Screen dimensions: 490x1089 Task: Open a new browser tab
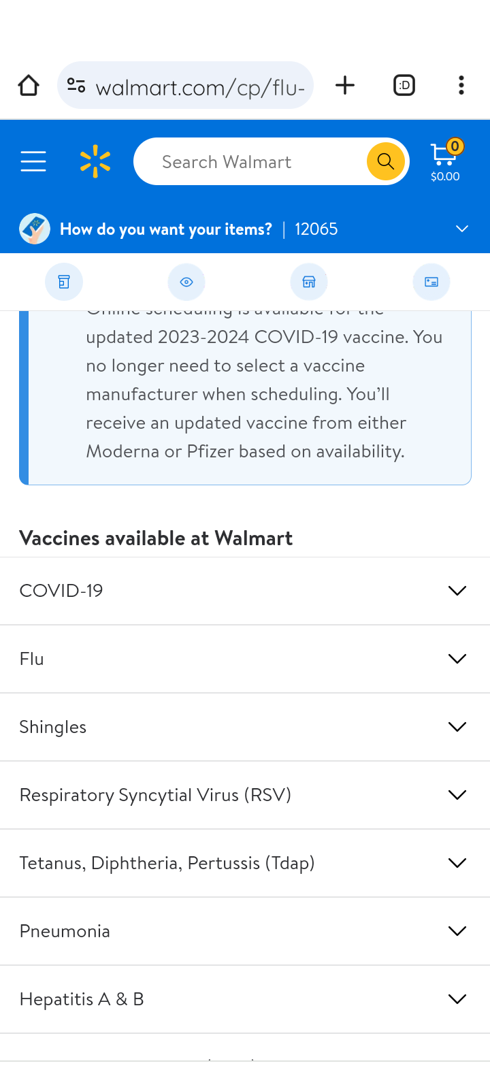pyautogui.click(x=345, y=86)
